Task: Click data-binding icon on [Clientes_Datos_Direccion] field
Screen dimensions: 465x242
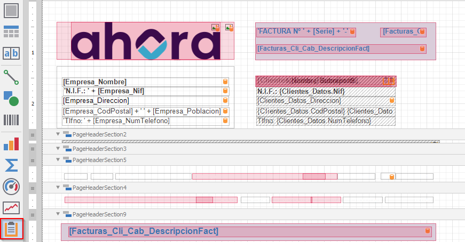Action: (x=392, y=100)
